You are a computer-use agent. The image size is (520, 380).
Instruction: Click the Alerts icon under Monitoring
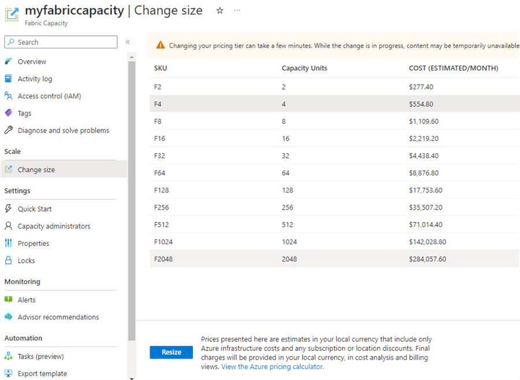pyautogui.click(x=8, y=300)
